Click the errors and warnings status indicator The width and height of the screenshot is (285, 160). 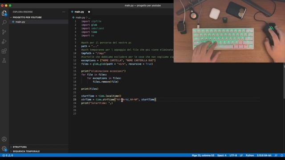pos(8,156)
